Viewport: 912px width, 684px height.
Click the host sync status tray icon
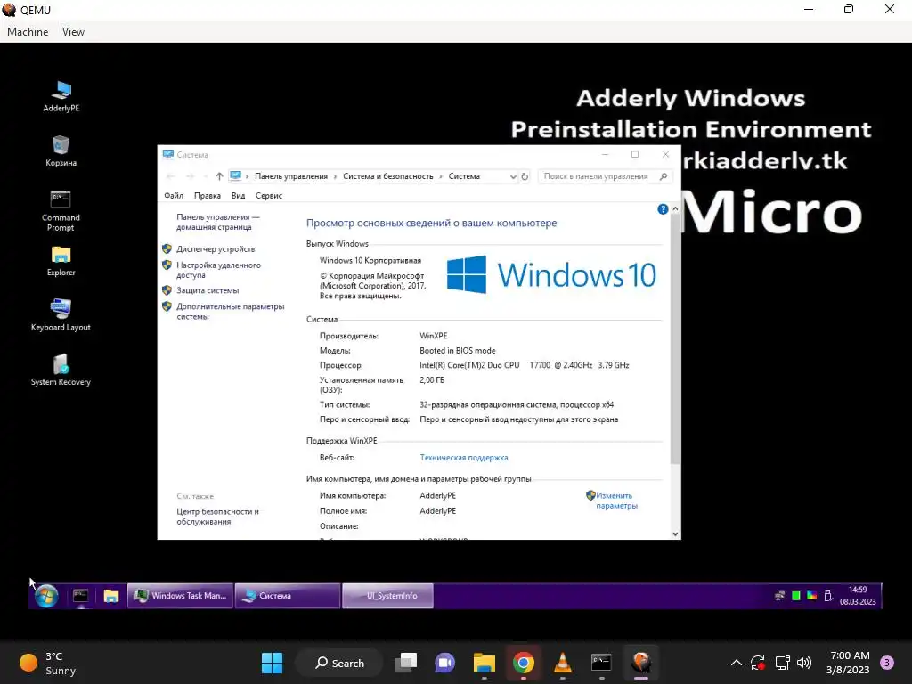pos(757,663)
